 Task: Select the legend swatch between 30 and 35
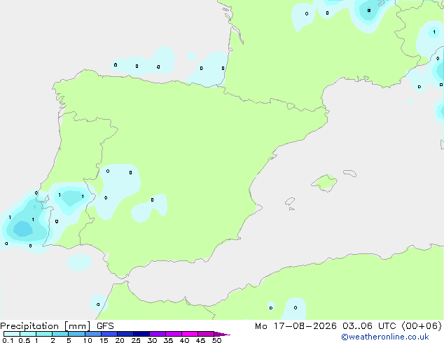pyautogui.click(x=157, y=334)
